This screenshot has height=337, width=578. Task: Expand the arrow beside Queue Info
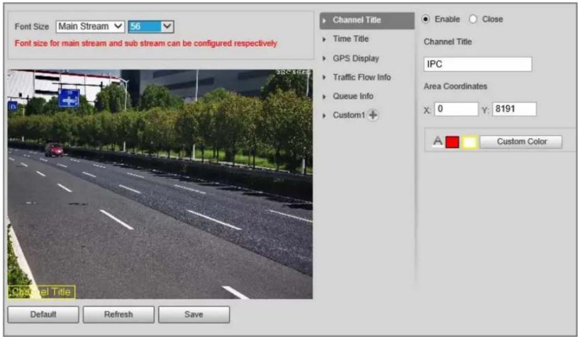pyautogui.click(x=325, y=97)
